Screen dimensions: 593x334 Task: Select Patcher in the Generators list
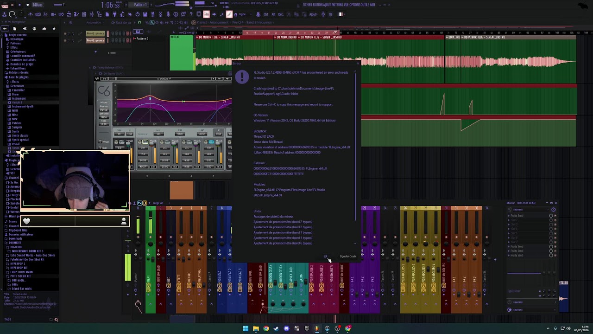[17, 123]
